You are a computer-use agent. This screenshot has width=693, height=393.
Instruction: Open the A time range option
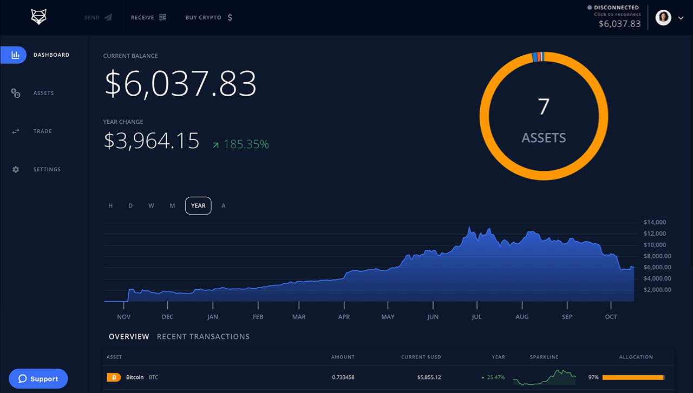coord(223,205)
